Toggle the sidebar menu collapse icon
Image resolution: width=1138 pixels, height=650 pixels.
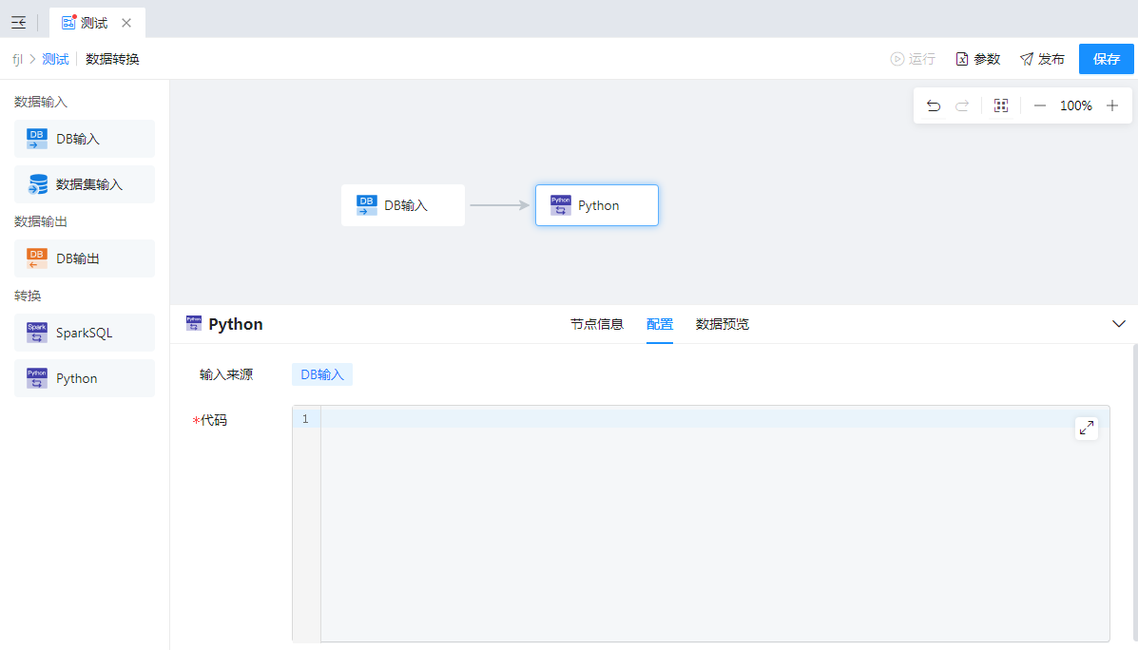(x=18, y=23)
